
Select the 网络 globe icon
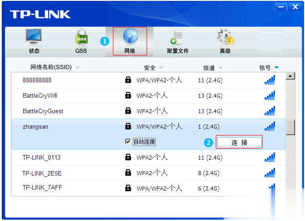130,36
